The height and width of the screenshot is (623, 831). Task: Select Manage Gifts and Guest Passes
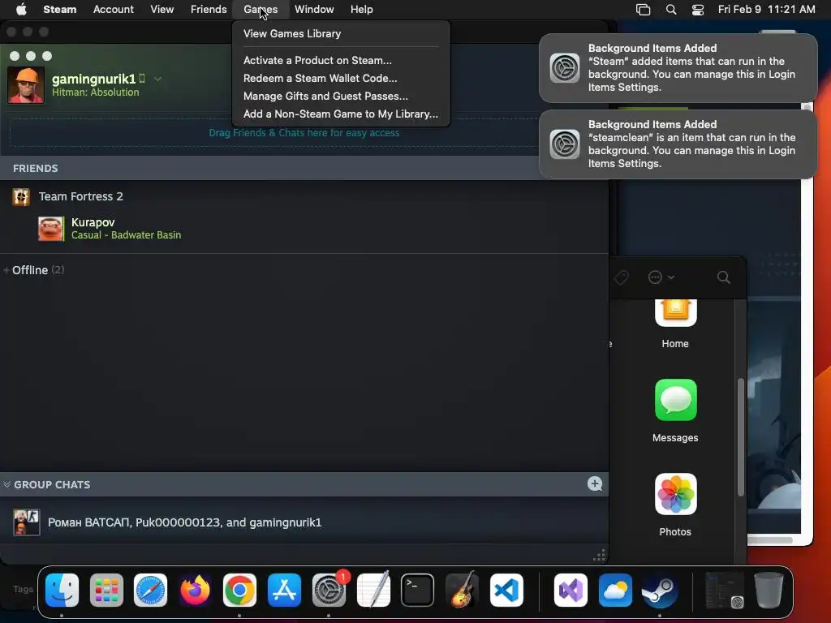[342, 96]
